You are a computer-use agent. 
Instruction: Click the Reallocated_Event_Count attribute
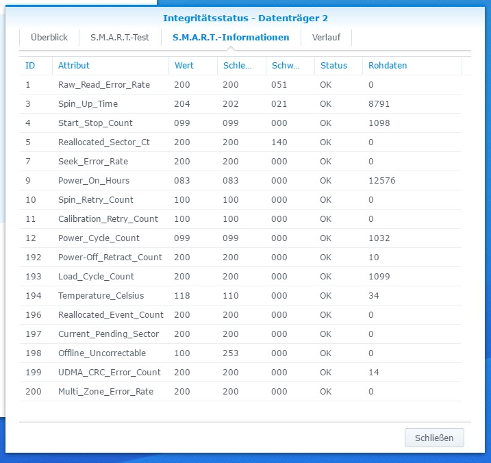[x=111, y=314]
